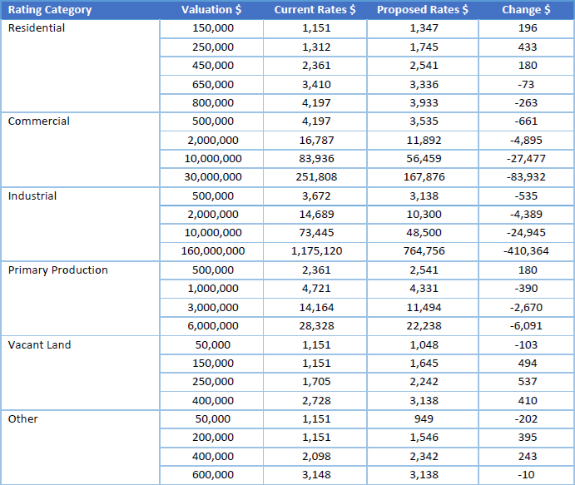
Task: Click the change value -390
Action: 526,289
